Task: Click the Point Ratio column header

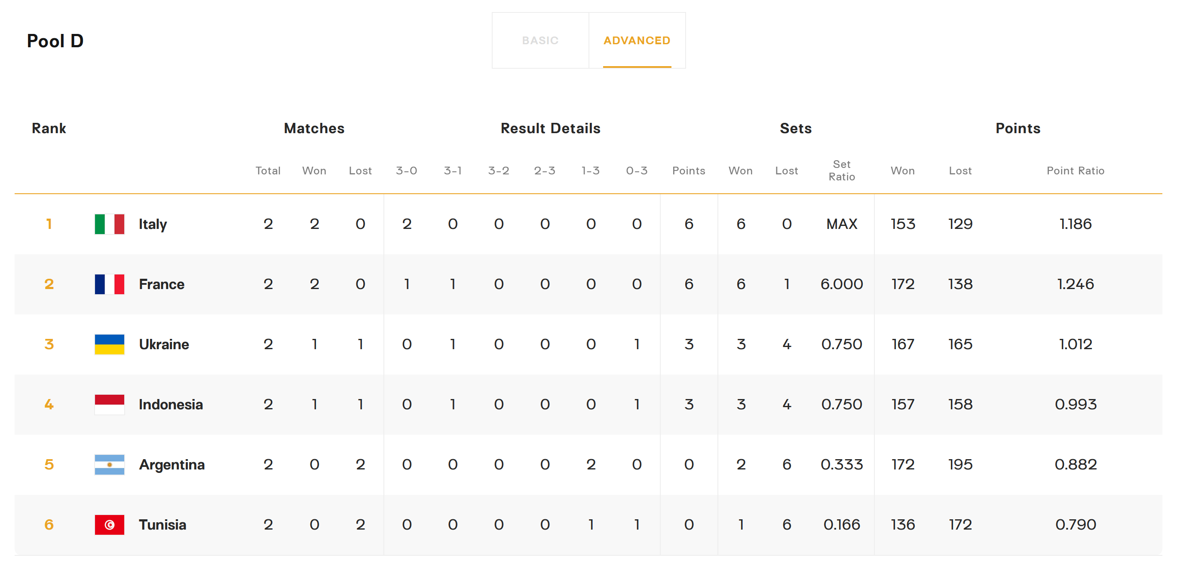Action: pyautogui.click(x=1075, y=171)
